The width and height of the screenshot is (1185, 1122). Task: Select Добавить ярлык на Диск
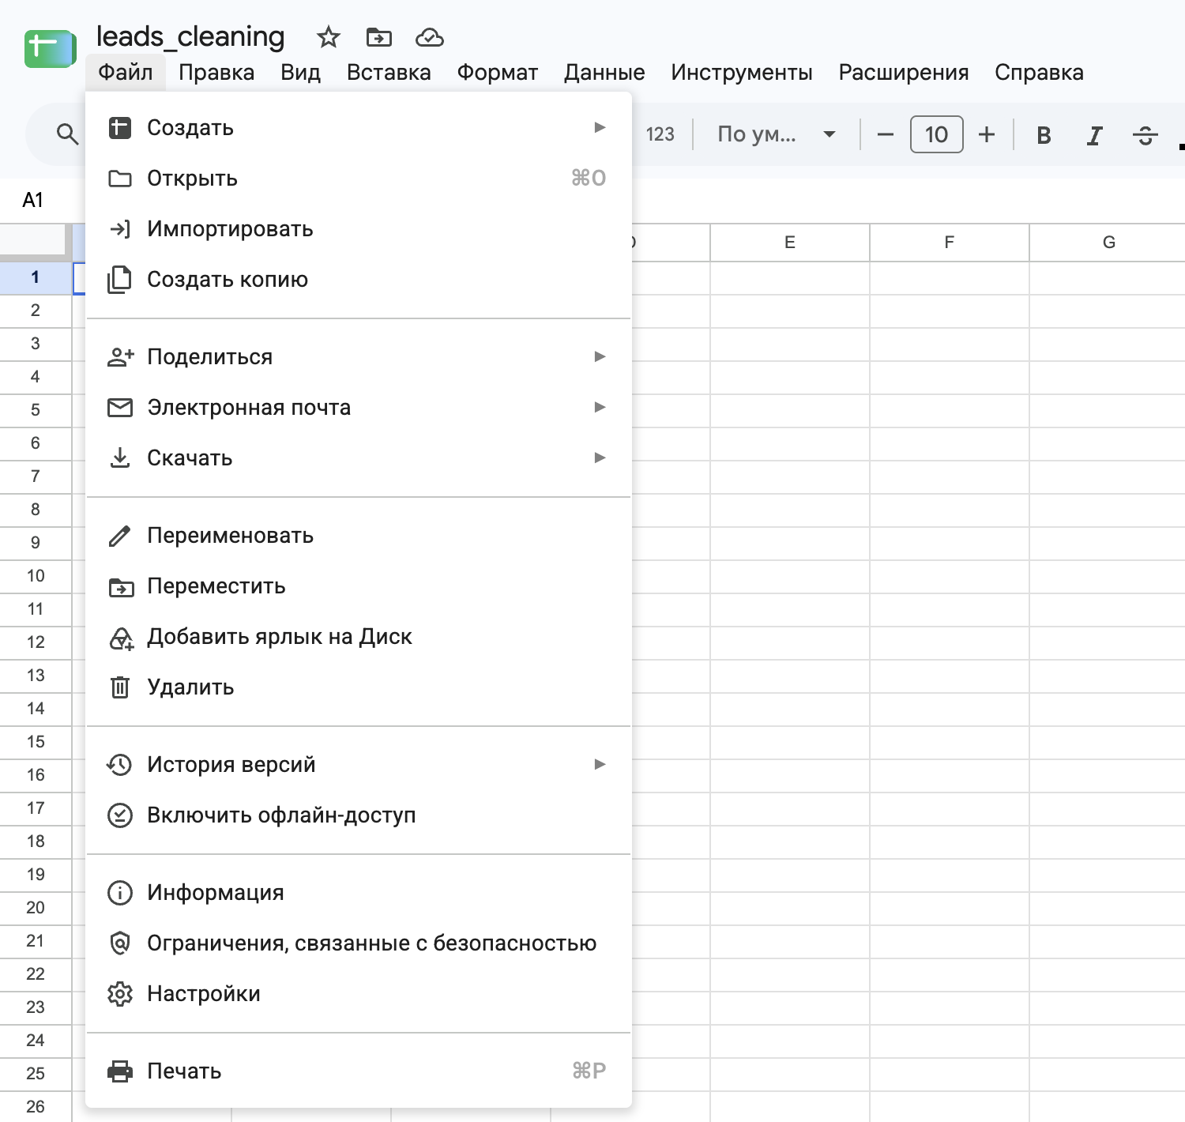[359, 637]
